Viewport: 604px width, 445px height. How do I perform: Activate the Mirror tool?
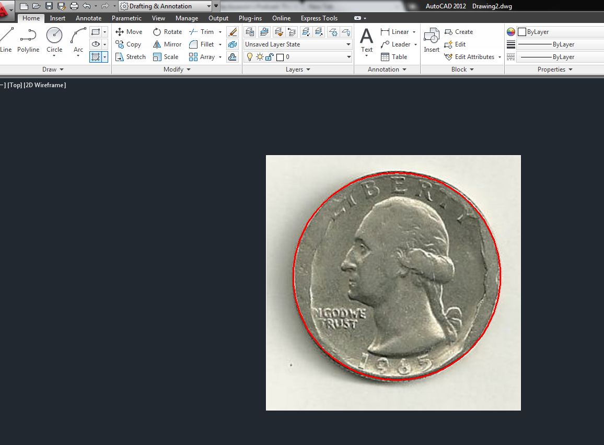point(167,44)
